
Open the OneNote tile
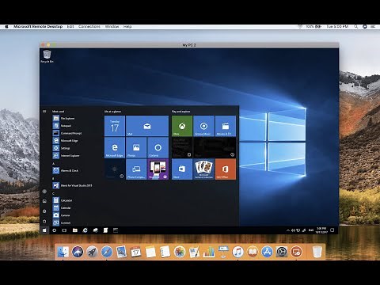(x=158, y=169)
